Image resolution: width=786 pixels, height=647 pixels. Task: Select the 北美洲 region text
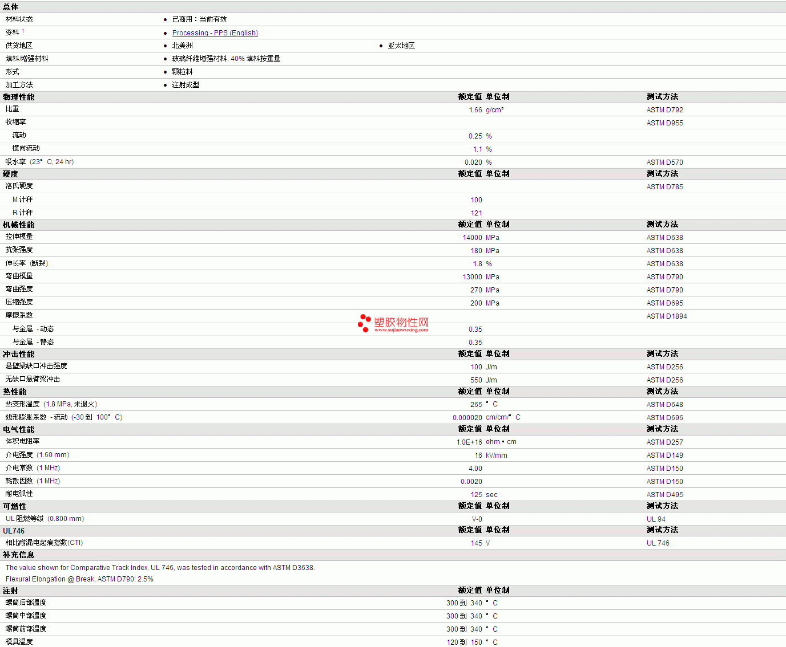[x=182, y=46]
